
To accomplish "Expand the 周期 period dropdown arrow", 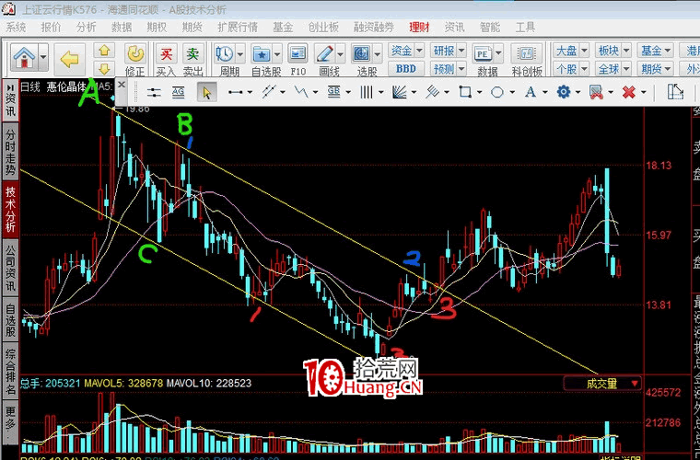I will (240, 55).
